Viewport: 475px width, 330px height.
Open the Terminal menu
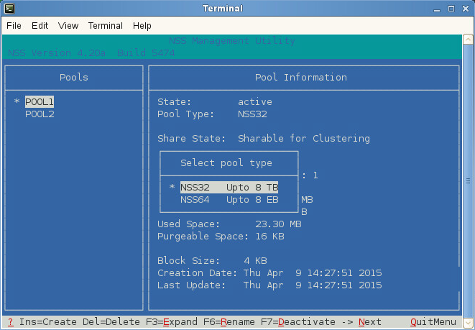tap(106, 26)
